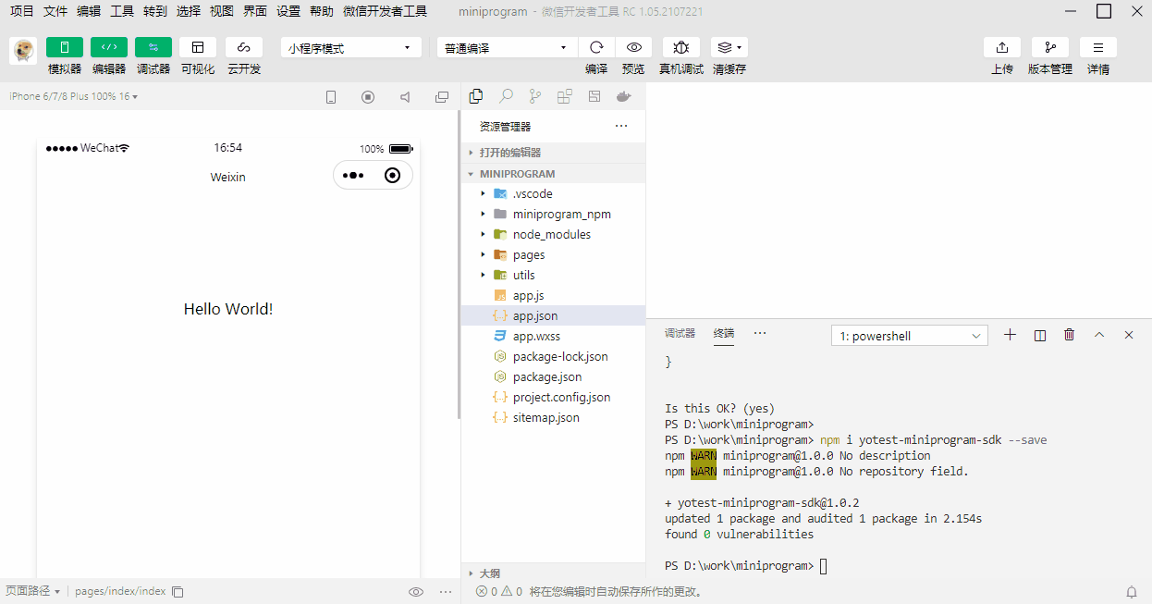
Task: Switch to the 终端 terminal tab
Action: (x=724, y=334)
